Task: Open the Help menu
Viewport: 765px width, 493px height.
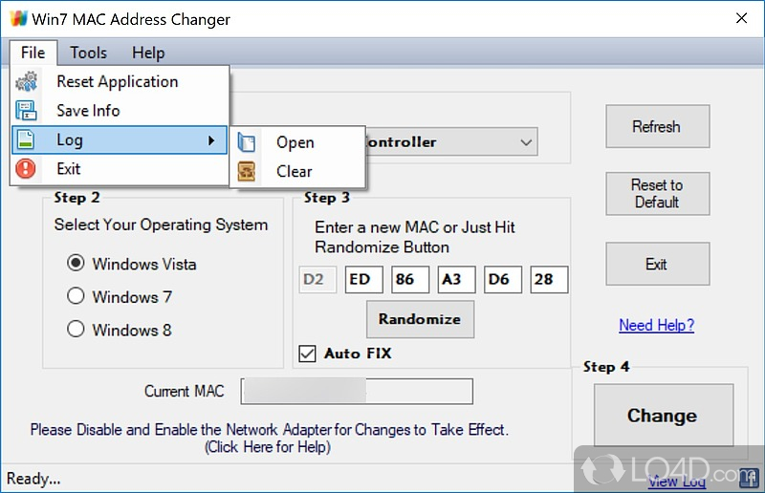Action: pyautogui.click(x=148, y=53)
